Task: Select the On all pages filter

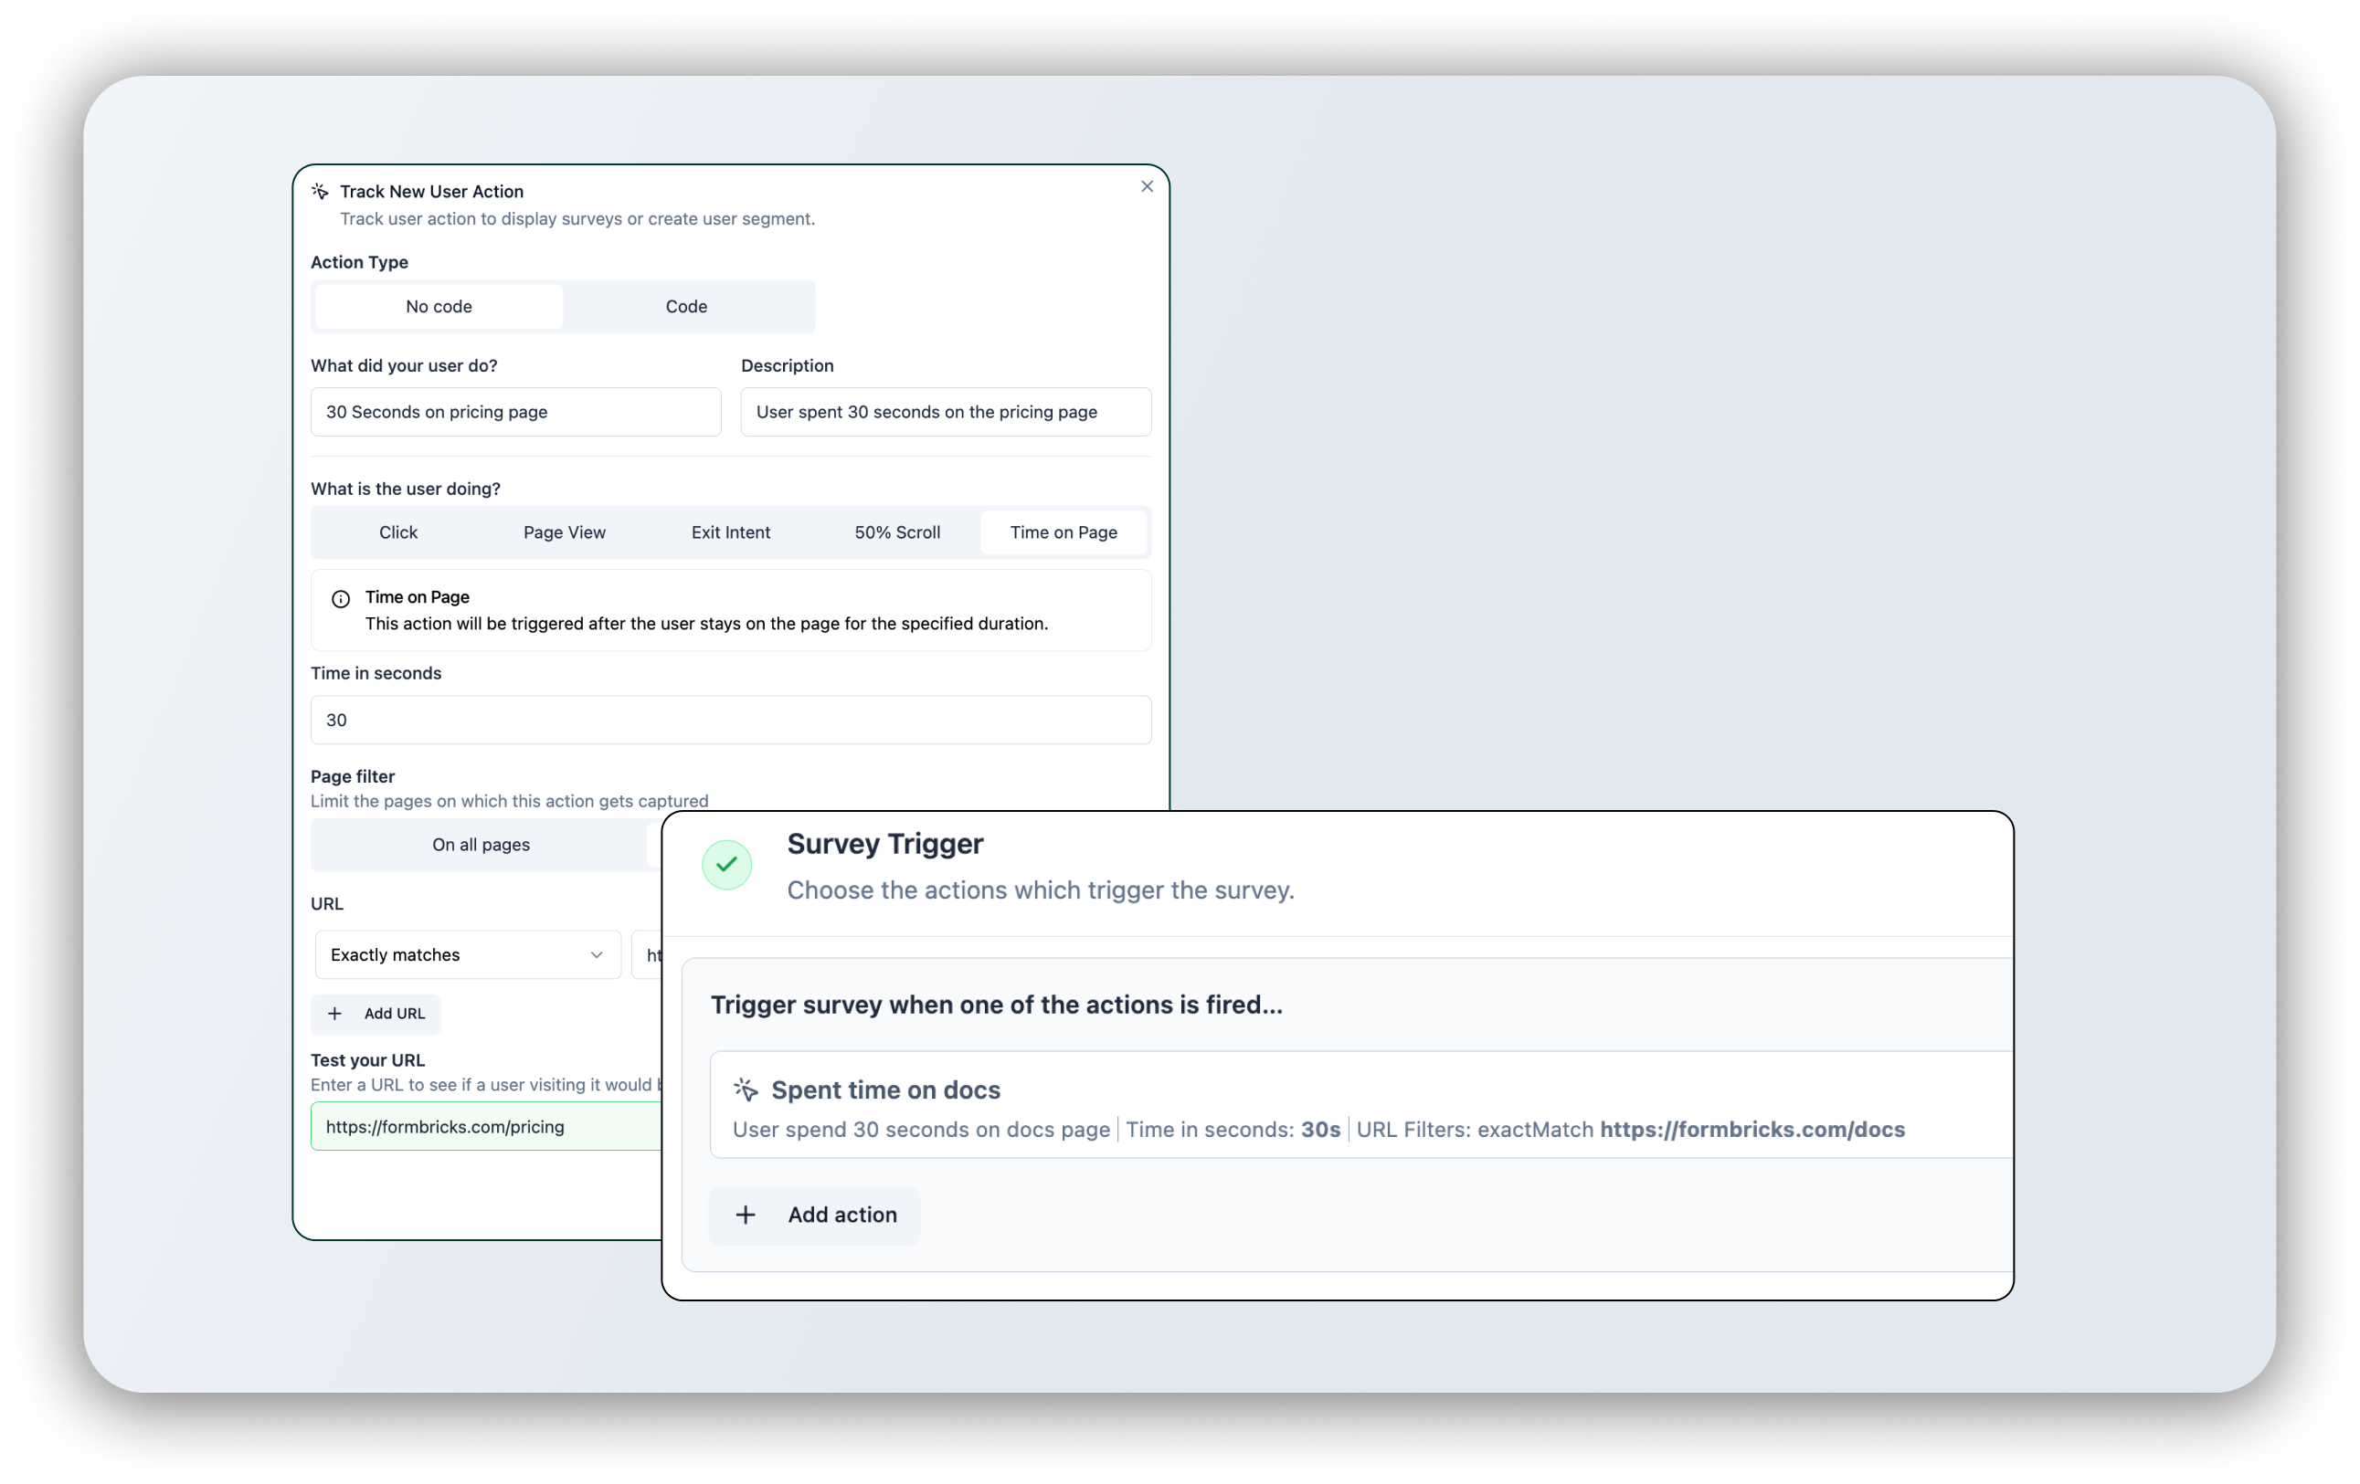Action: coord(481,845)
